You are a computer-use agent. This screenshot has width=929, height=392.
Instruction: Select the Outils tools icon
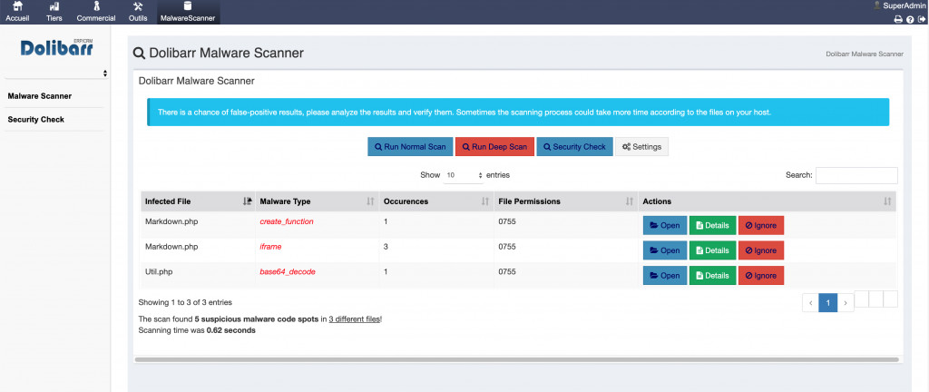tap(138, 7)
